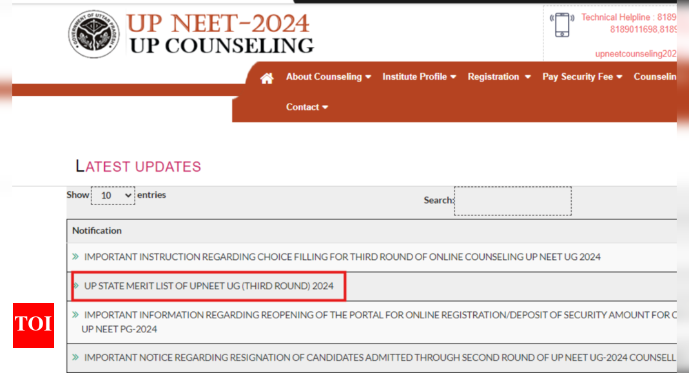Click arrow icon beside portal reopening notice
This screenshot has width=689, height=373.
[75, 314]
